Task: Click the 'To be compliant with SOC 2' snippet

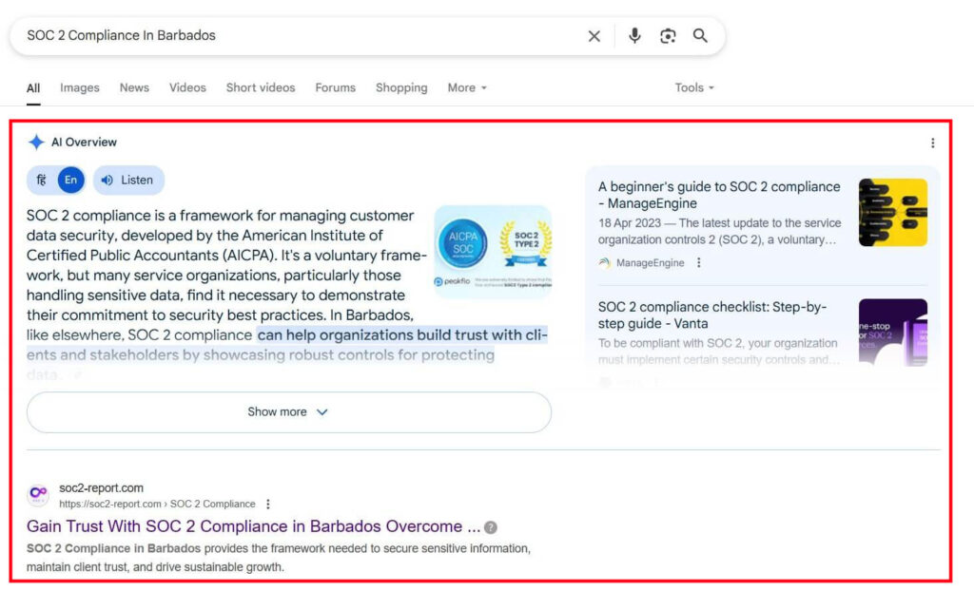Action: pyautogui.click(x=719, y=352)
